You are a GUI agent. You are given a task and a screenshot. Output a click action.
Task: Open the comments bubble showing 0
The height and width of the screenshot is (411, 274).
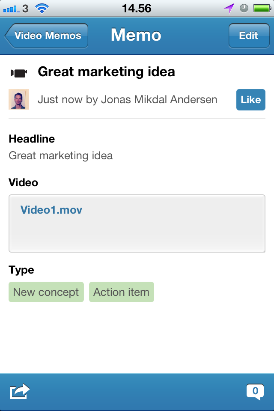point(255,391)
